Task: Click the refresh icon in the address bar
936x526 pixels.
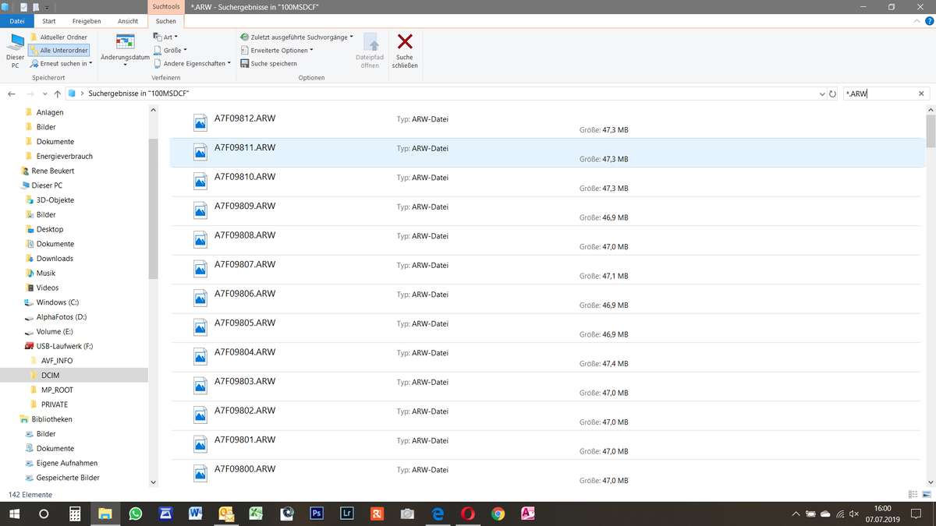Action: coord(833,93)
